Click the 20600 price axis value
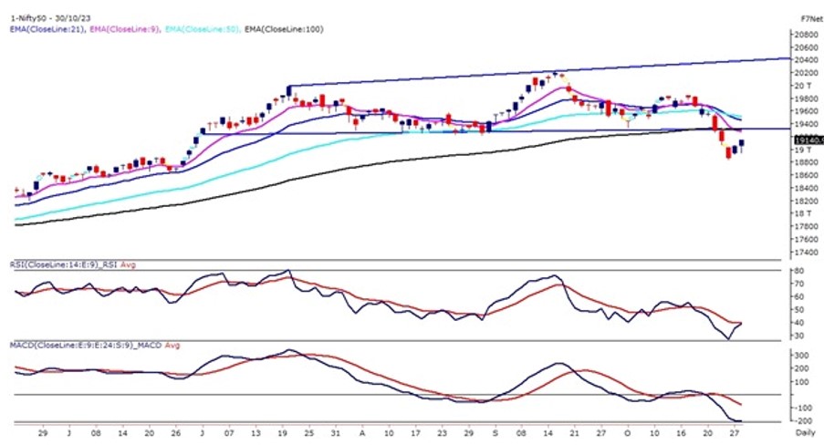 pos(806,47)
